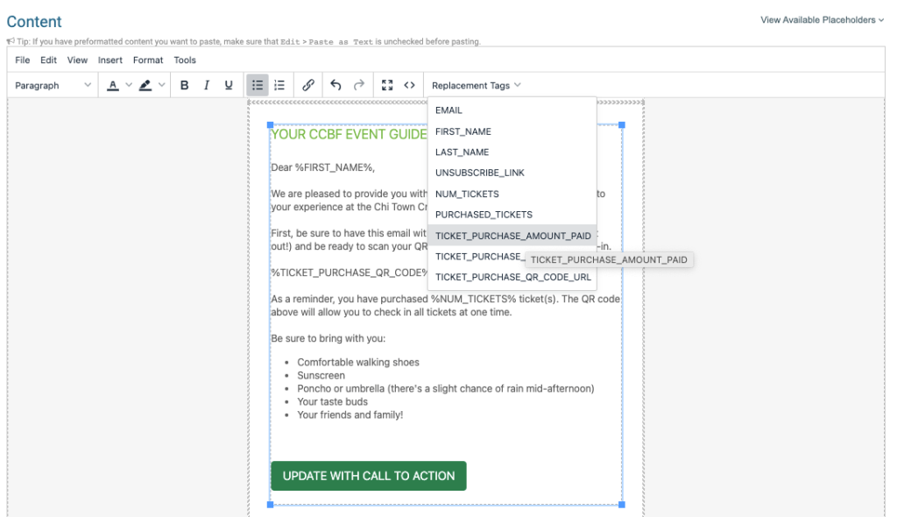Click the Your taste buds bullet
Viewport: 897px width, 517px height.
tap(332, 402)
